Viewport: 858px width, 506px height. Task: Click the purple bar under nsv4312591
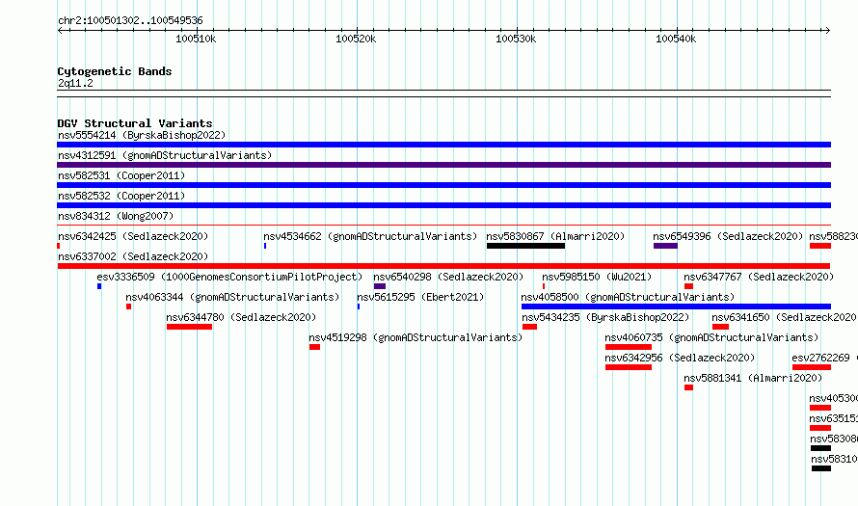443,165
